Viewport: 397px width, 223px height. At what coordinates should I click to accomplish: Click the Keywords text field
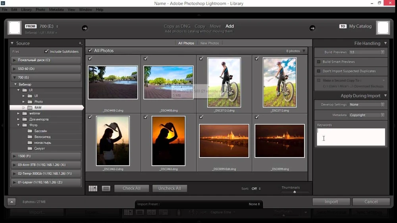(x=351, y=137)
